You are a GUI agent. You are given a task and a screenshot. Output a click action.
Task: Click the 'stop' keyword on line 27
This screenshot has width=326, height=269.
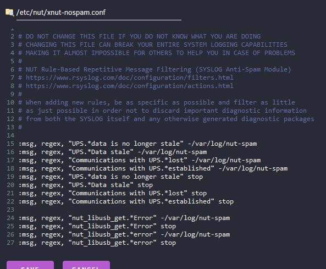168,243
